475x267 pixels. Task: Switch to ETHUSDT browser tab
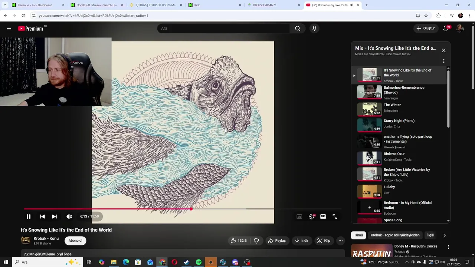coord(156,5)
